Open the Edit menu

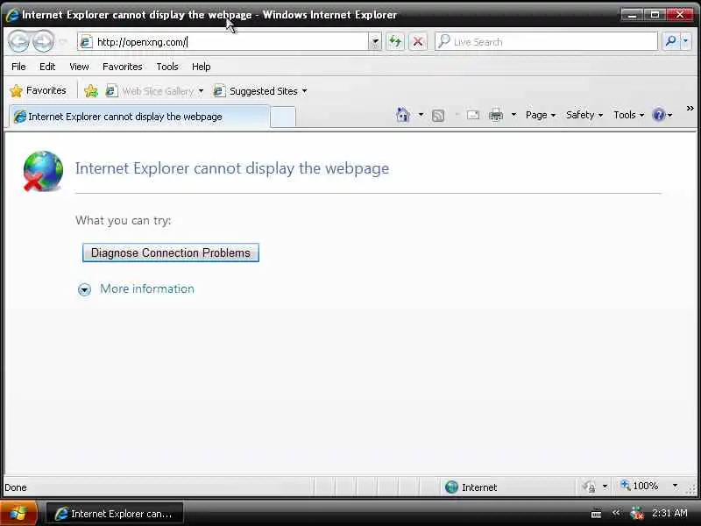(47, 67)
